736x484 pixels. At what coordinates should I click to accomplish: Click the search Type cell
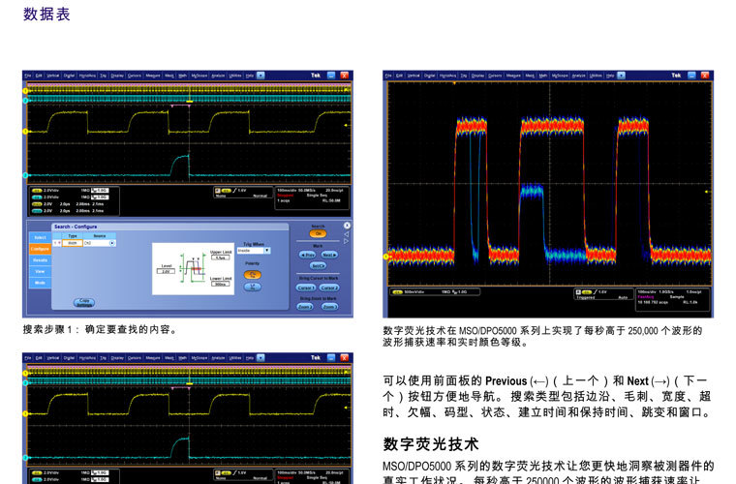73,243
